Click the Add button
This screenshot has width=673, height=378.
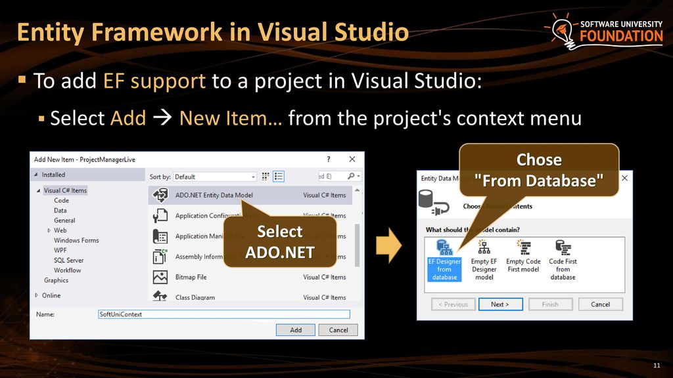coord(295,330)
